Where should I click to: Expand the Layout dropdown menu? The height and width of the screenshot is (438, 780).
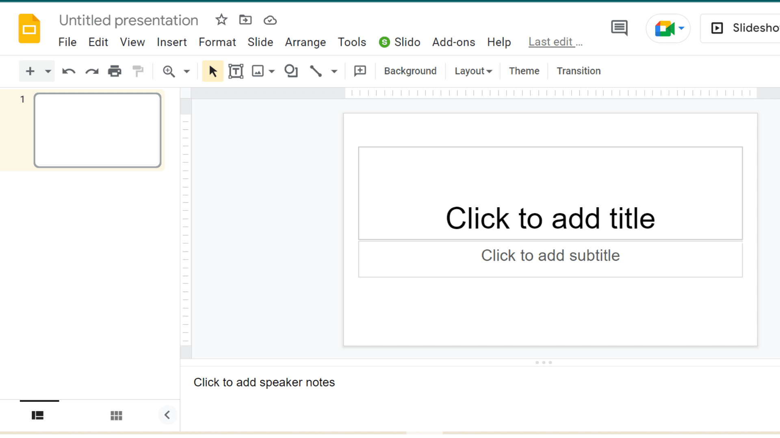[472, 71]
